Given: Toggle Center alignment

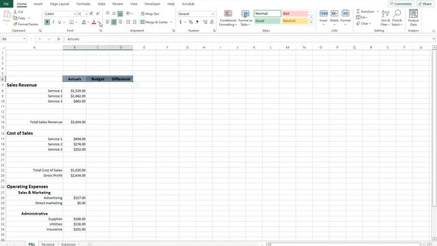Looking at the screenshot, I should (x=114, y=22).
